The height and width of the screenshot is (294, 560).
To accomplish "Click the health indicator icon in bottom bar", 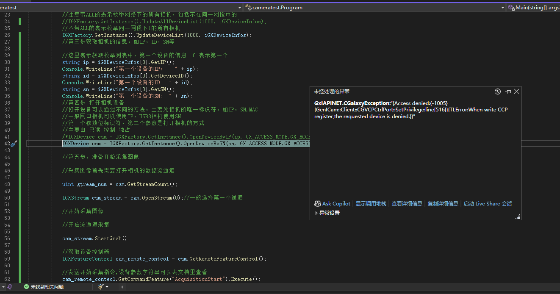I will click(10, 287).
